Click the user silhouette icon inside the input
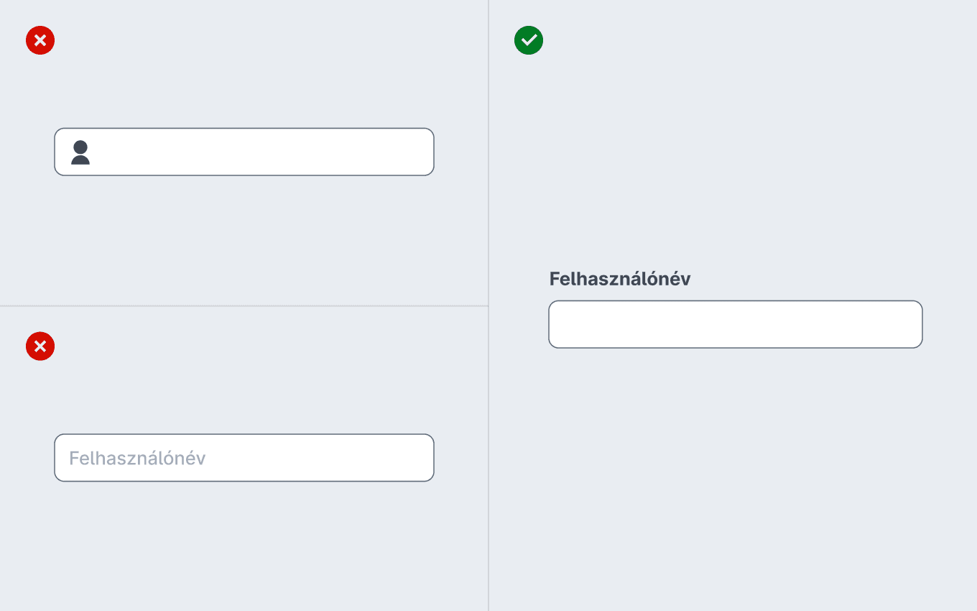The height and width of the screenshot is (611, 977). point(80,152)
